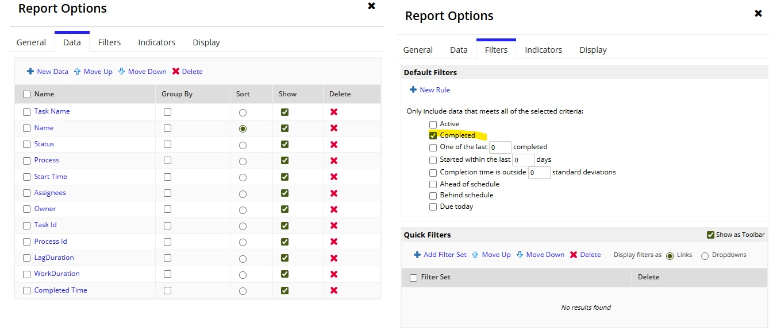Remove the Task Id row with red X
This screenshot has width=773, height=331.
coord(333,225)
